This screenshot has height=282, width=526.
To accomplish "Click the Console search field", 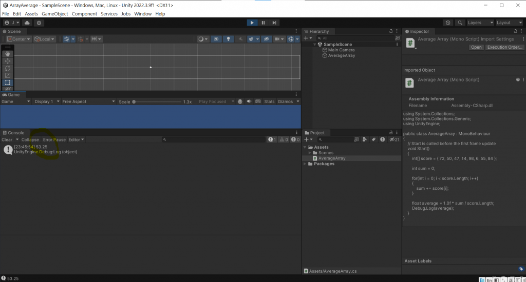I will tap(213, 139).
